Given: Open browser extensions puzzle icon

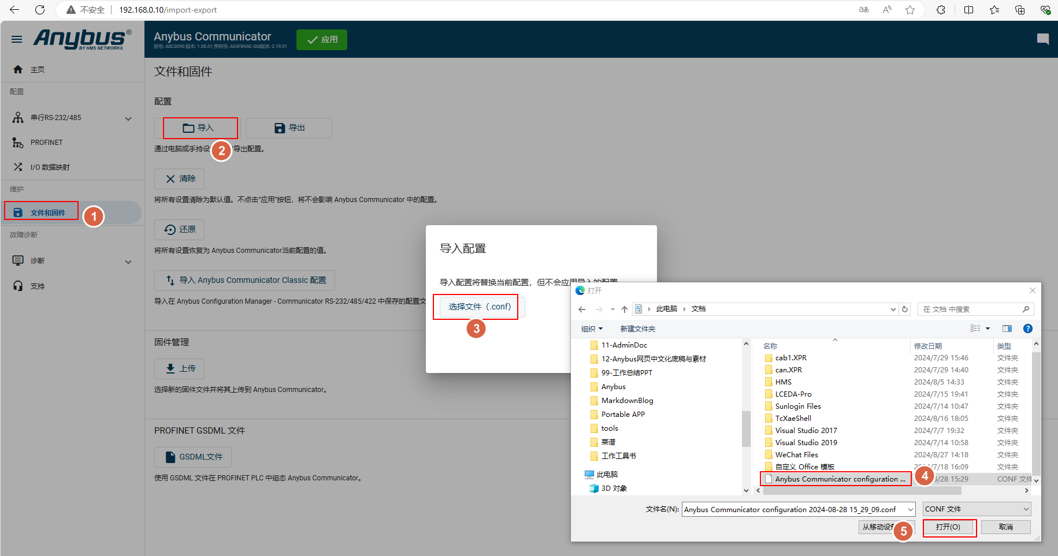Looking at the screenshot, I should click(941, 10).
